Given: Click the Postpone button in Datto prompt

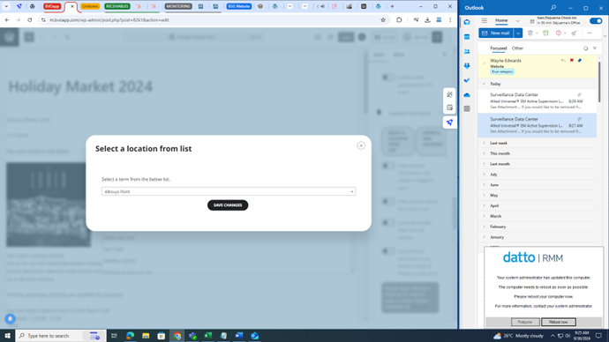Looking at the screenshot, I should (525, 322).
